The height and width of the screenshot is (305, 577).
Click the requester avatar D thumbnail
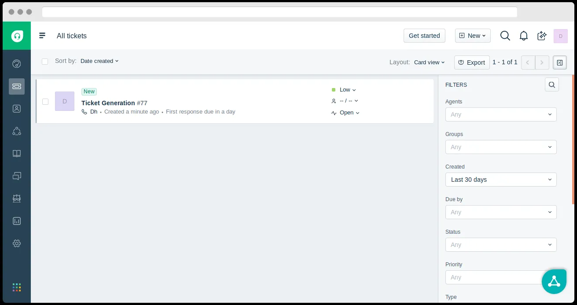[65, 101]
